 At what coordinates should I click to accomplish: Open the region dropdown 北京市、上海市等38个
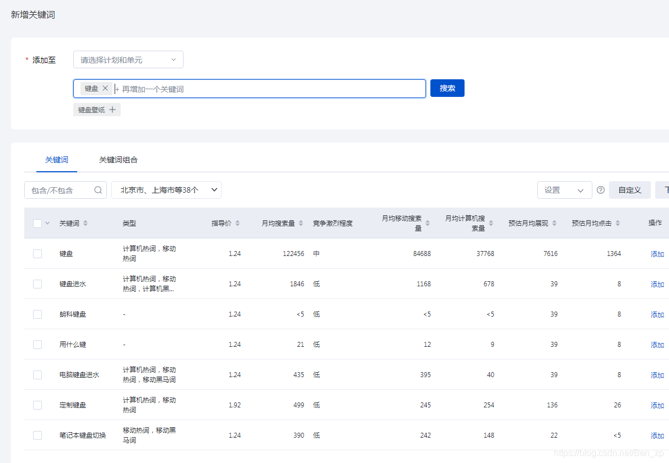[166, 190]
